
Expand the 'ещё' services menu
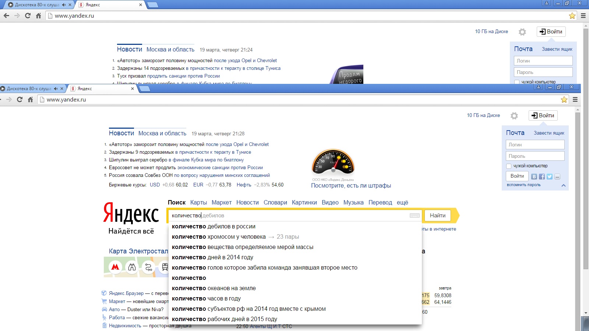[402, 202]
